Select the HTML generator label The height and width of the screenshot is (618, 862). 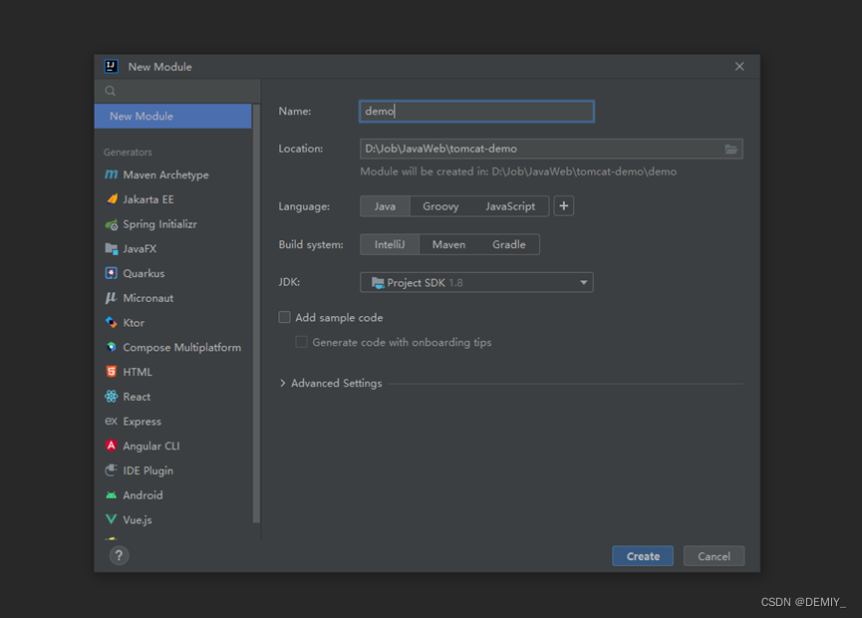point(138,372)
